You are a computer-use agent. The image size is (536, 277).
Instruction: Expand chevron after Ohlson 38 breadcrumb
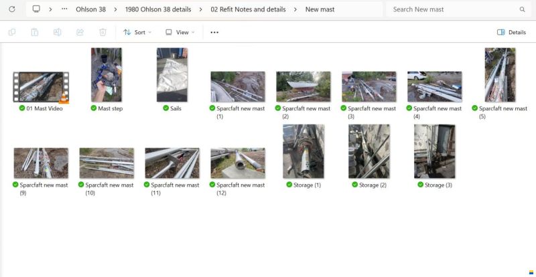click(115, 9)
